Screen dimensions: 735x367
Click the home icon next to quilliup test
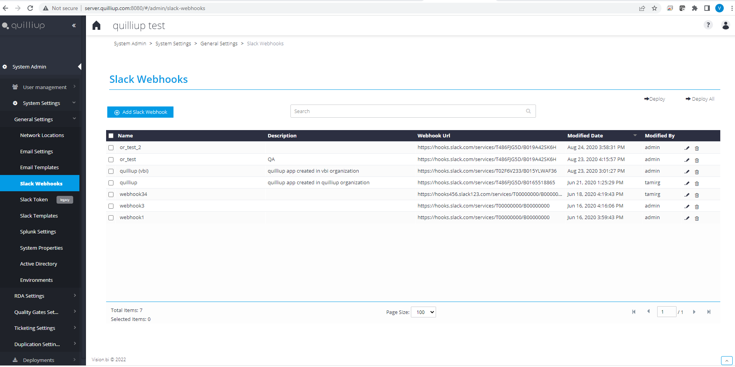tap(96, 26)
